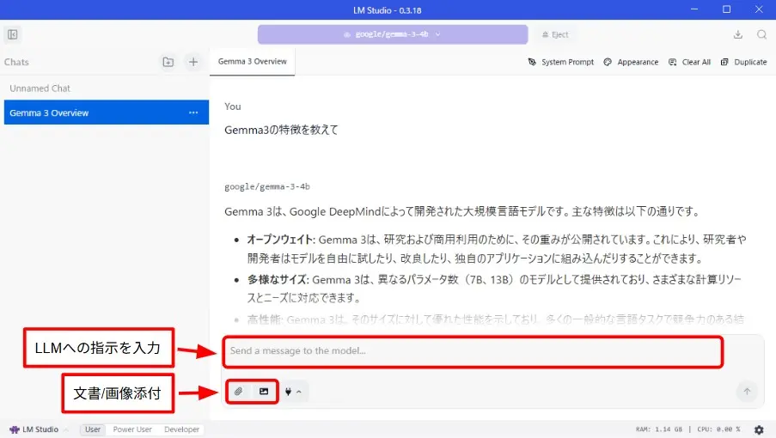Open System Prompt settings
This screenshot has width=776, height=438.
click(560, 62)
